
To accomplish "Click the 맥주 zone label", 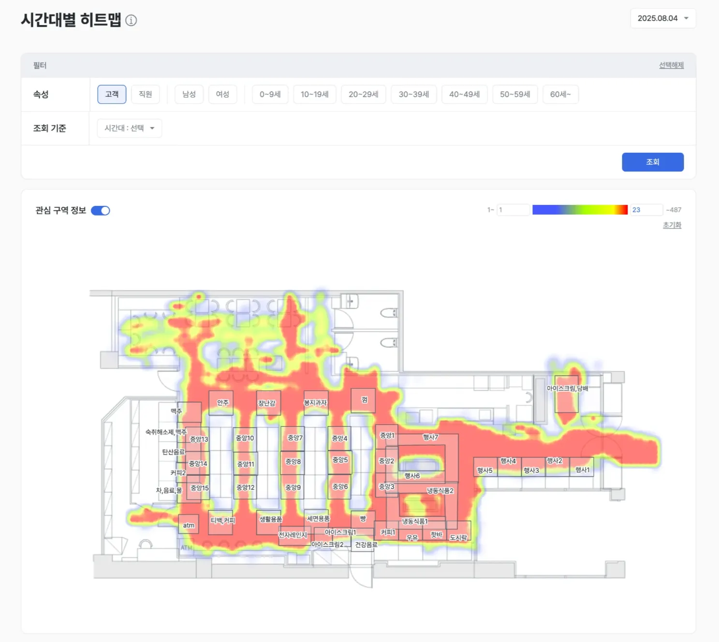I will 176,411.
